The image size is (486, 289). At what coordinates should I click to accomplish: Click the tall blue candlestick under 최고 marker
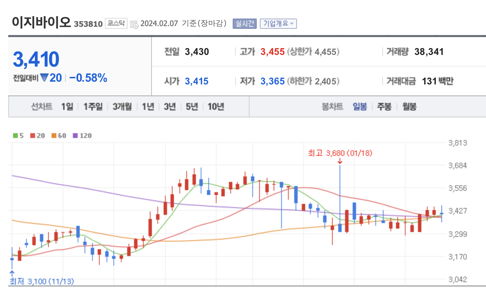[340, 199]
